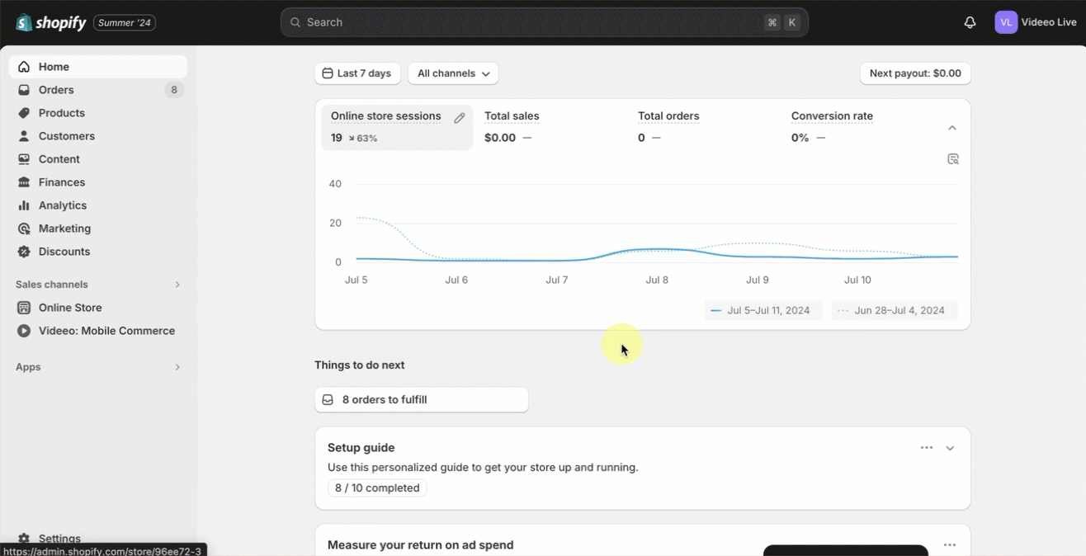Screen dimensions: 1086x556
Task: Click the notification bell icon
Action: [x=970, y=22]
